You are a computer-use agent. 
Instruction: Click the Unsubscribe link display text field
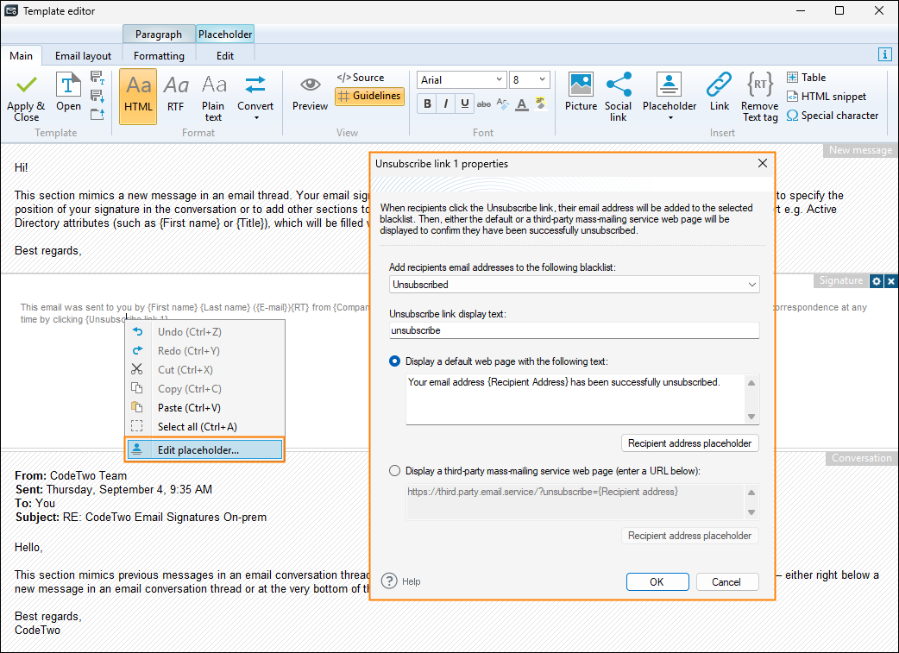(x=574, y=330)
